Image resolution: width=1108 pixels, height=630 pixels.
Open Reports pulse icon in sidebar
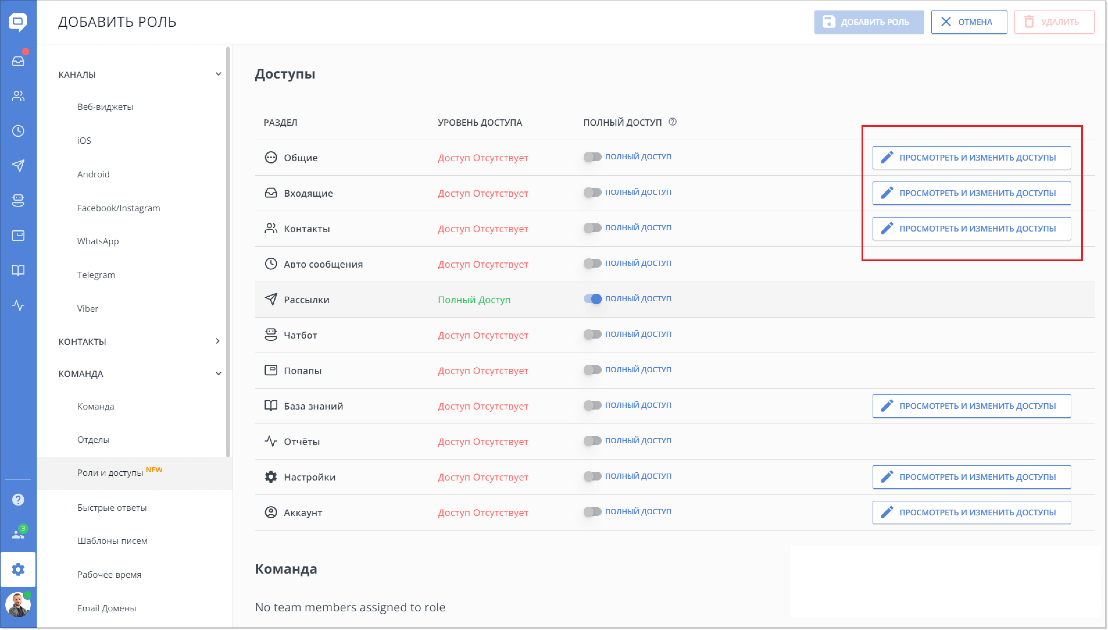point(18,305)
